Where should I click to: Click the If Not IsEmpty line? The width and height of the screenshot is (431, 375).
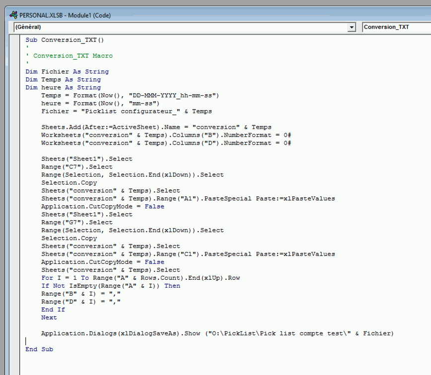click(x=111, y=286)
